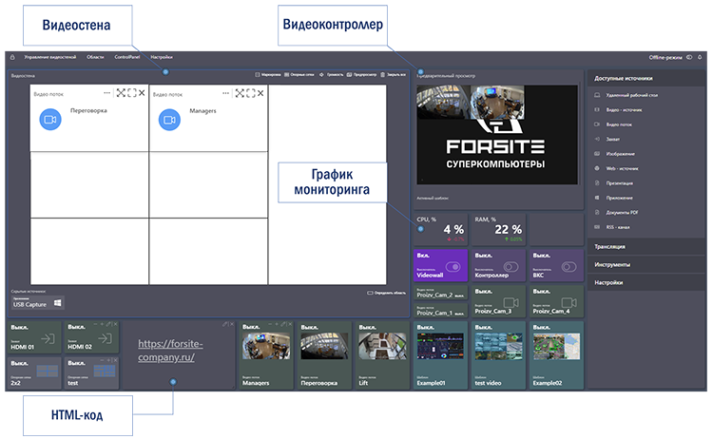Close the Managers video stream window
The image size is (713, 439).
[x=260, y=93]
